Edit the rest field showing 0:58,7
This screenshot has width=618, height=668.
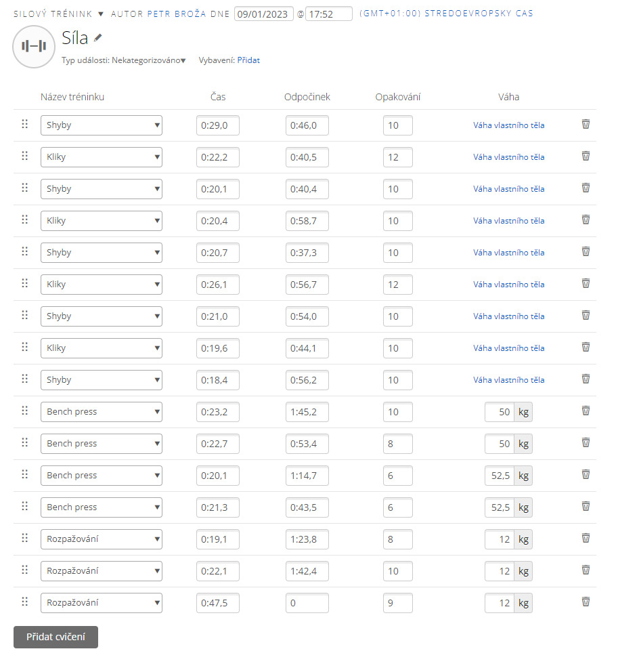pyautogui.click(x=307, y=221)
